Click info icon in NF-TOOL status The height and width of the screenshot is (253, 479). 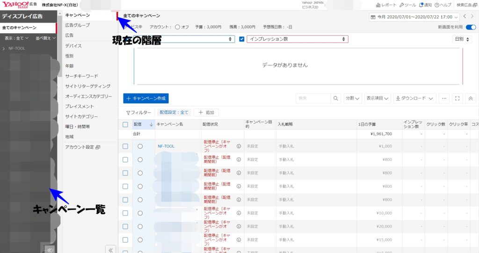[239, 146]
